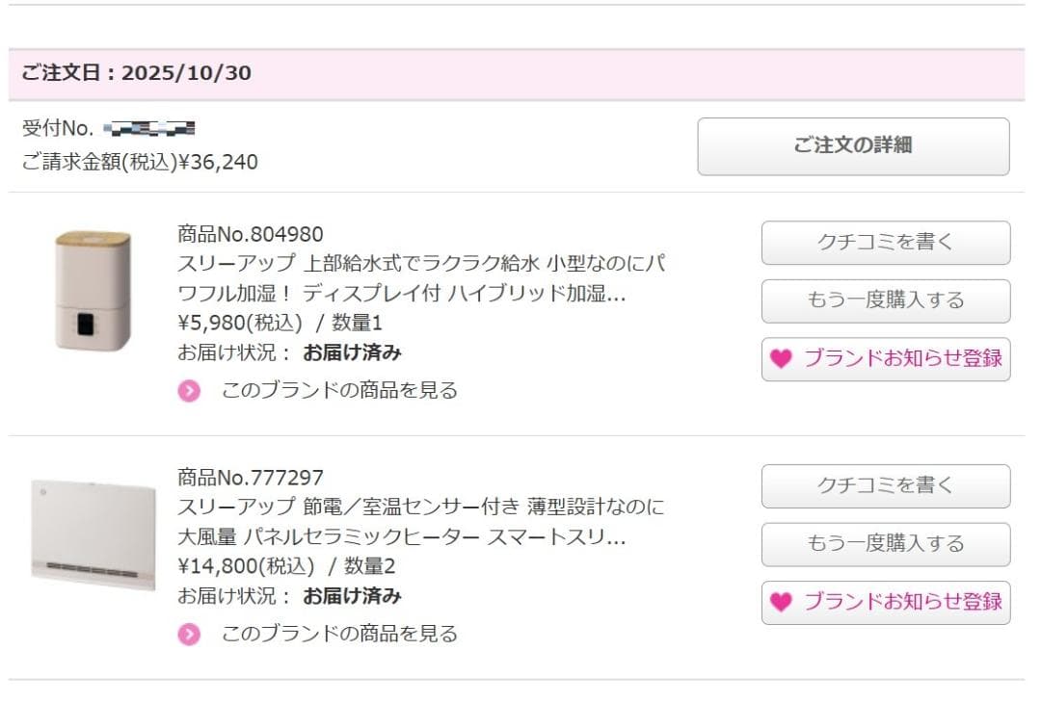Open the humidifier product thumbnail image
Viewport: 1041px width, 703px height.
click(x=93, y=290)
